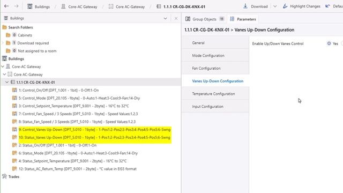
Task: Open the Download options dropdown arrow
Action: (x=275, y=6)
